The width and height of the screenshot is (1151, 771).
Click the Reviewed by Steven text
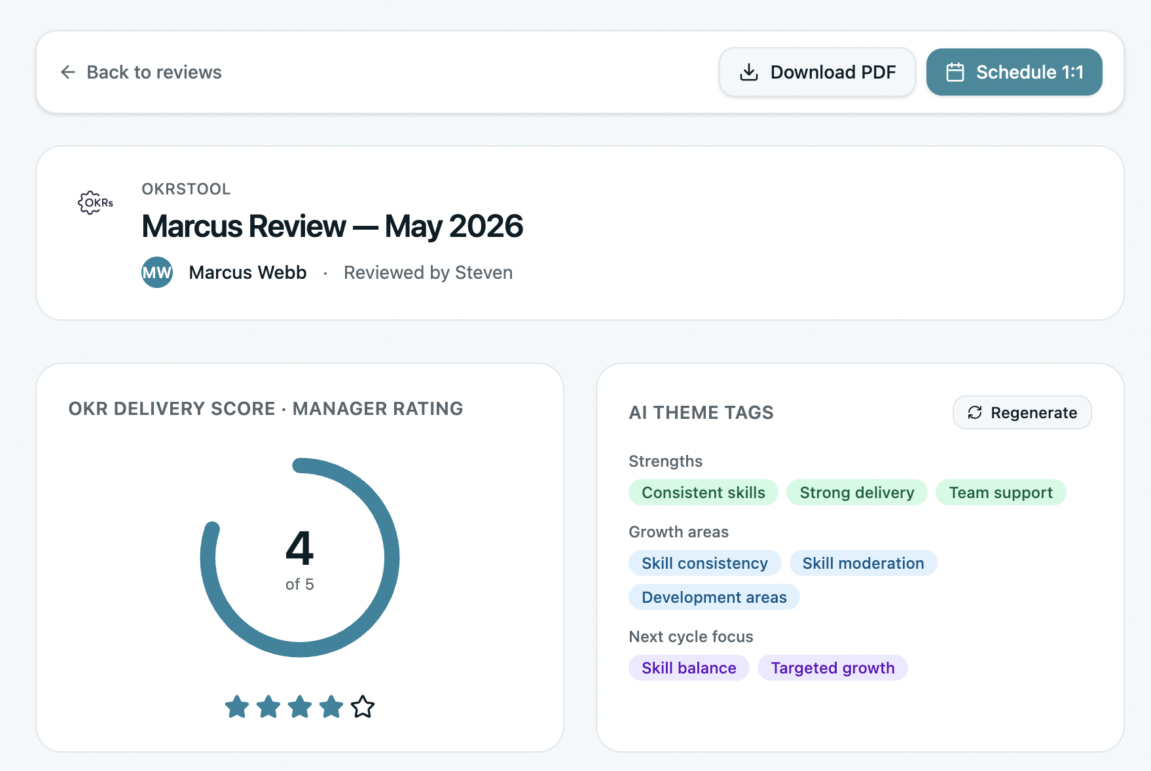pyautogui.click(x=428, y=272)
